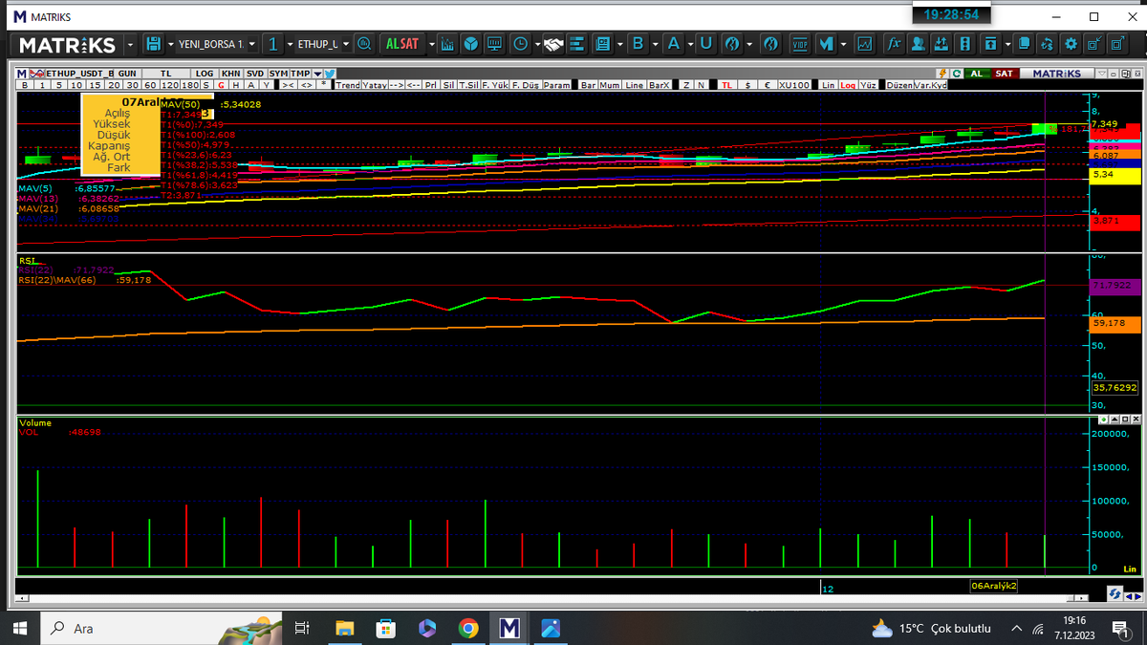Screen dimensions: 1147x645
Task: Click the 3D cube icon in toolbar
Action: point(471,44)
